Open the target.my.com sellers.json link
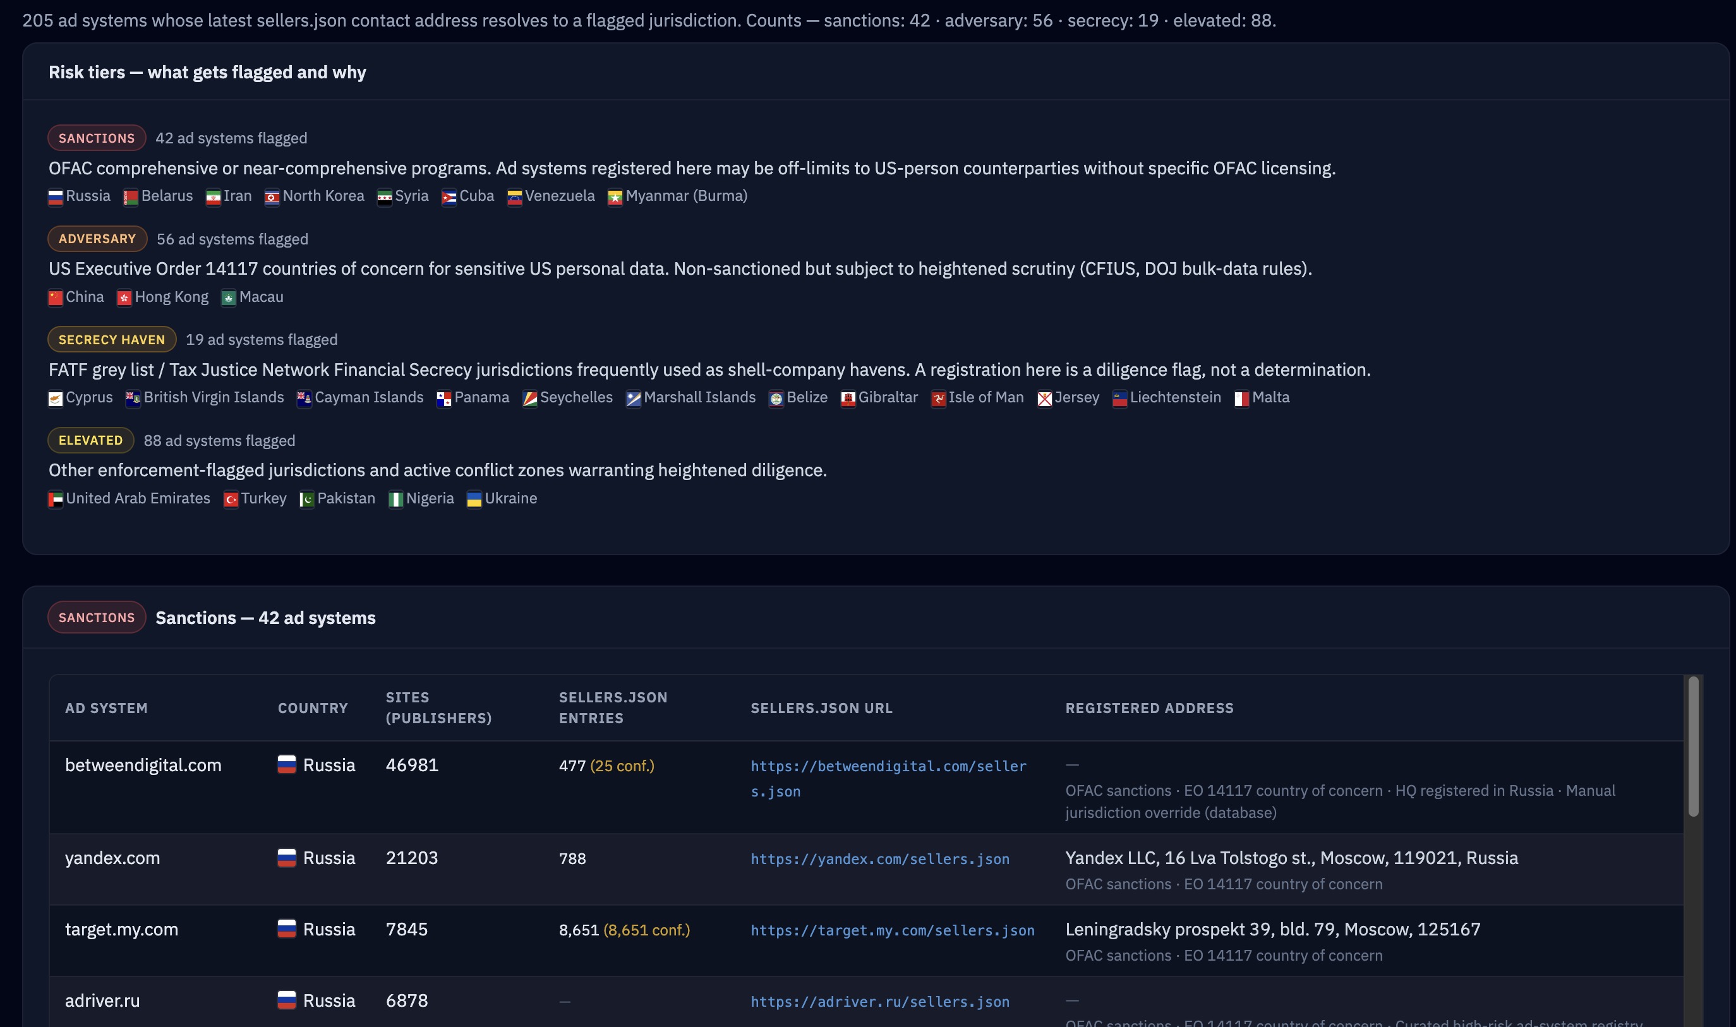Image resolution: width=1736 pixels, height=1027 pixels. pos(892,930)
